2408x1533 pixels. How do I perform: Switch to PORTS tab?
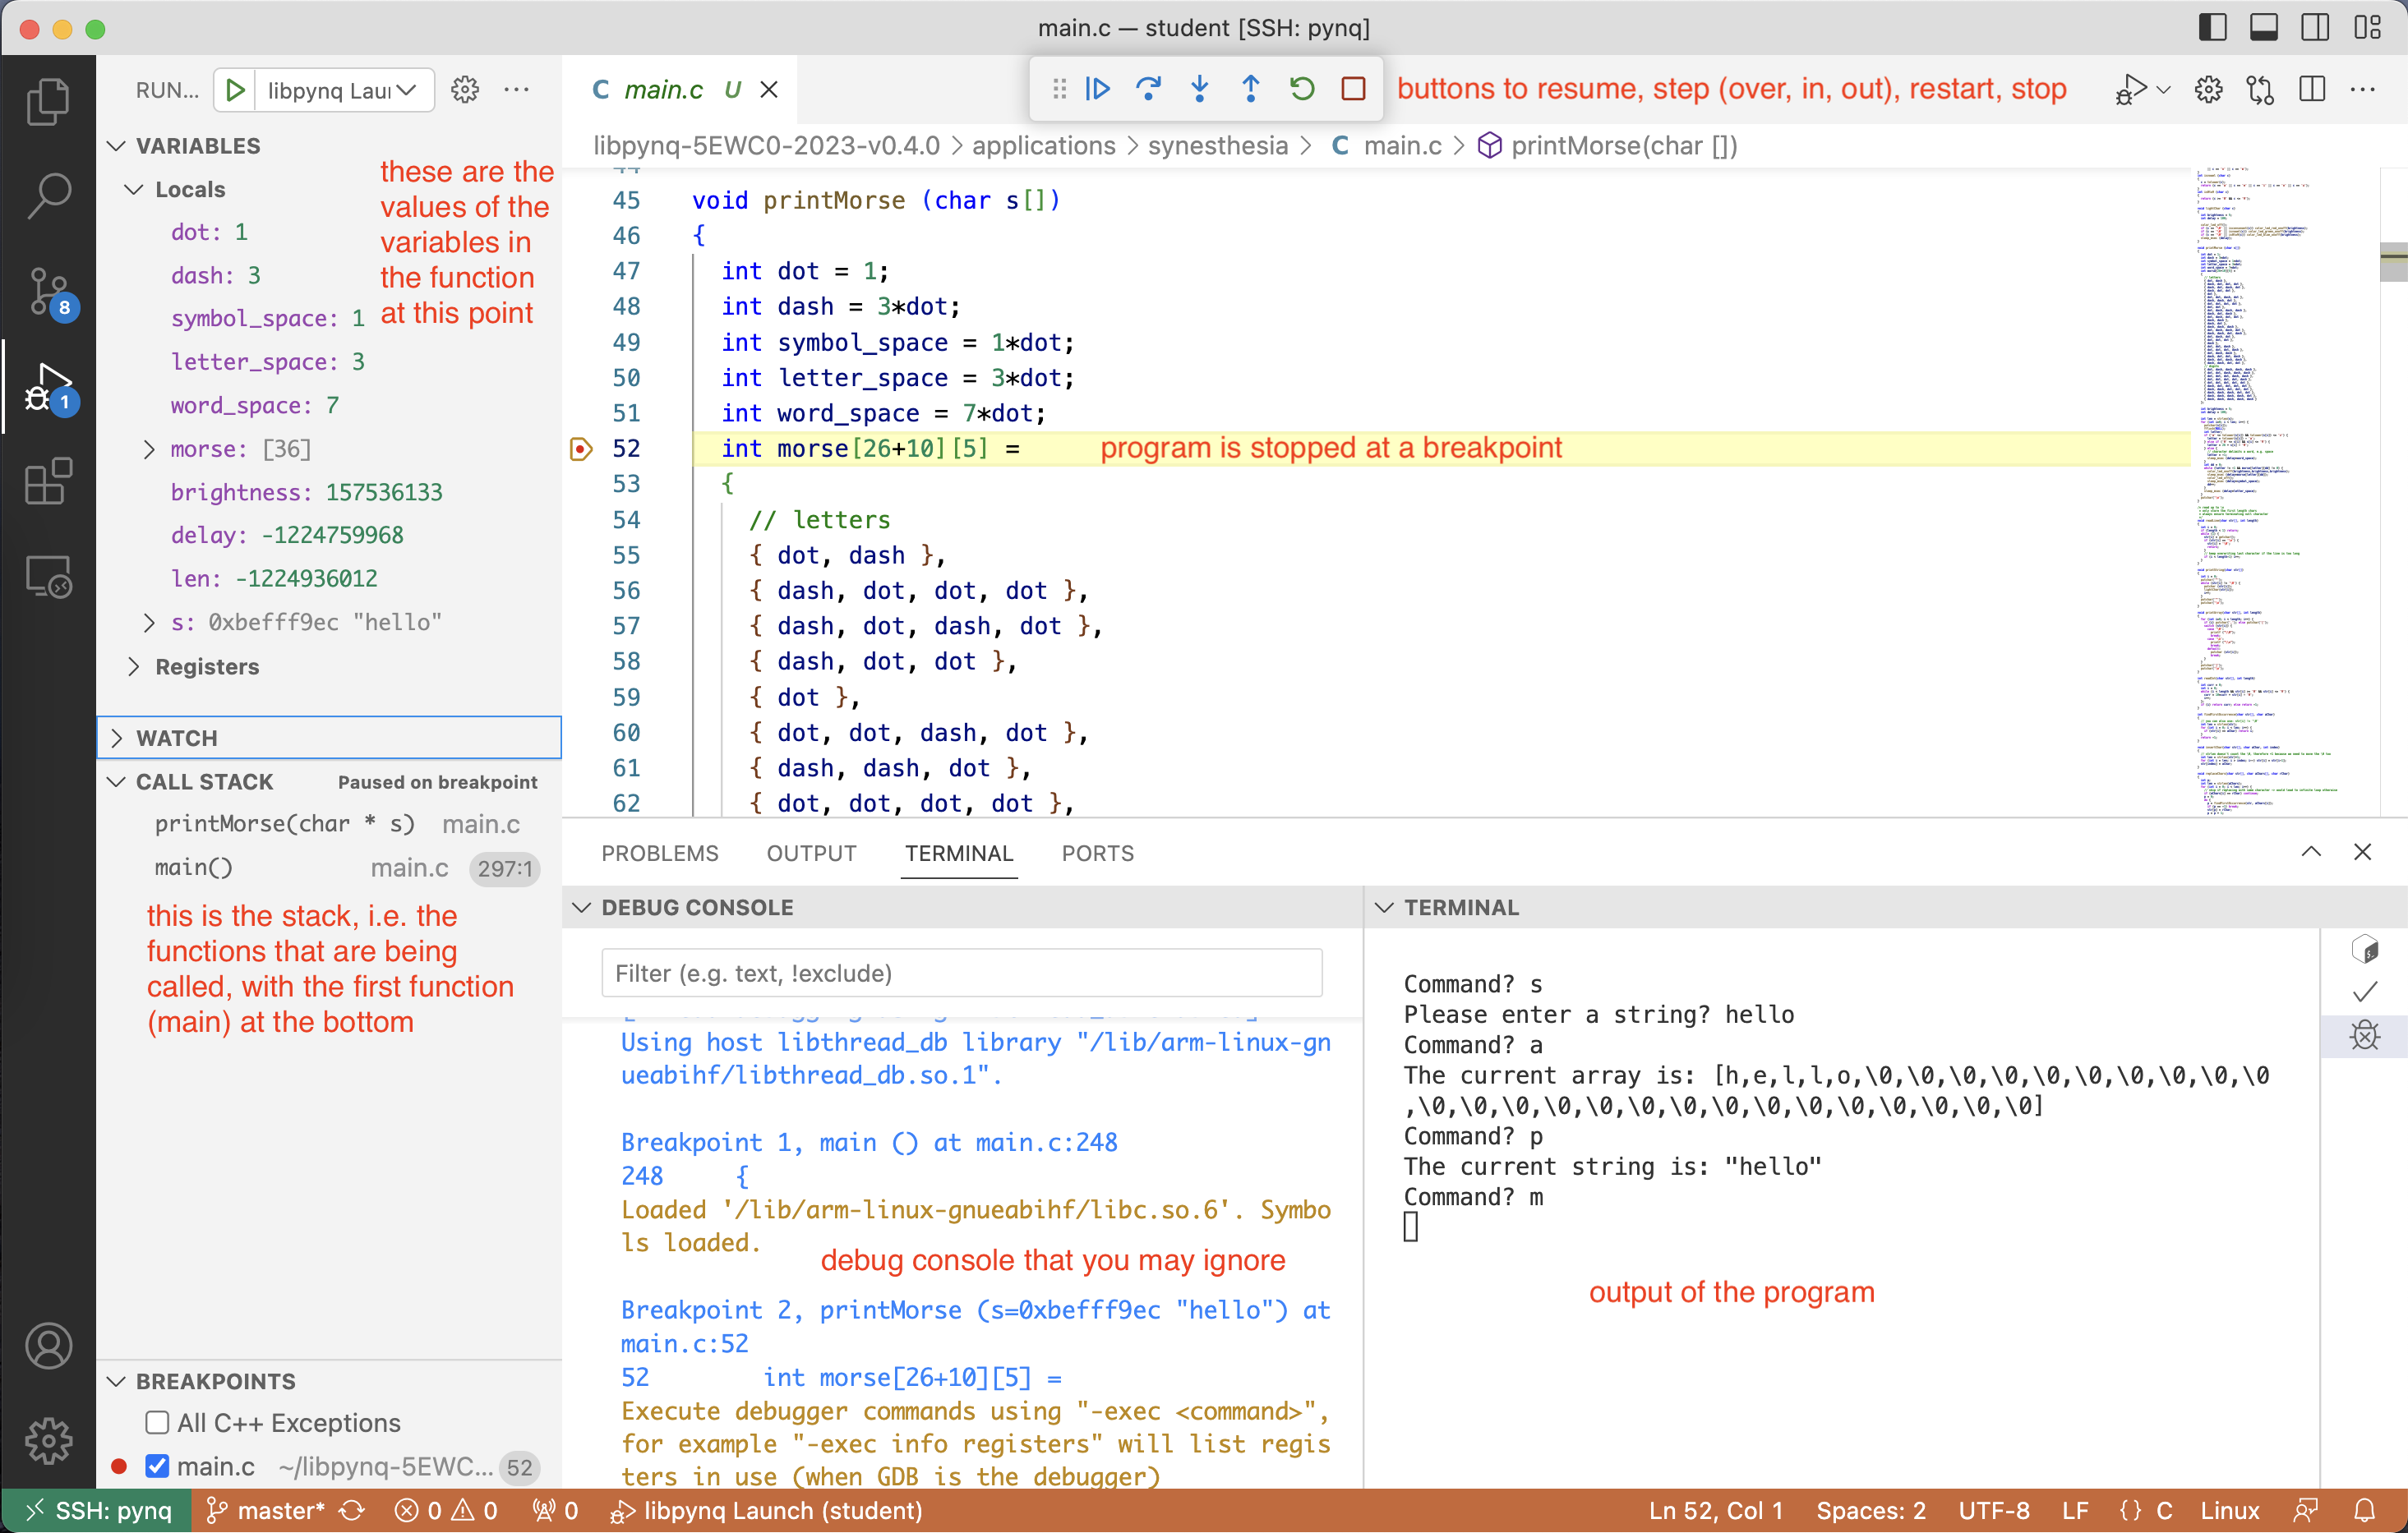click(x=1098, y=854)
